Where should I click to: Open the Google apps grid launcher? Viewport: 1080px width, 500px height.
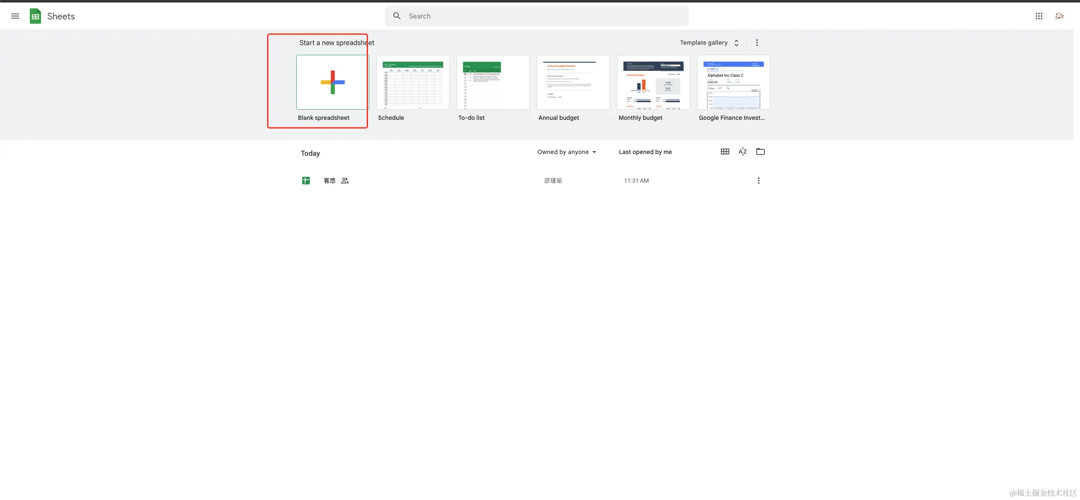(x=1039, y=16)
